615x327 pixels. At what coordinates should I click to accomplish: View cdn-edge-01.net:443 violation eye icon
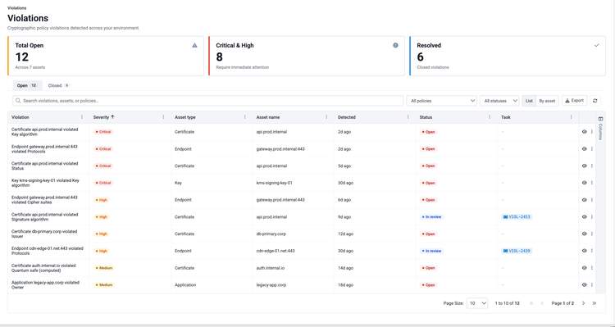584,251
